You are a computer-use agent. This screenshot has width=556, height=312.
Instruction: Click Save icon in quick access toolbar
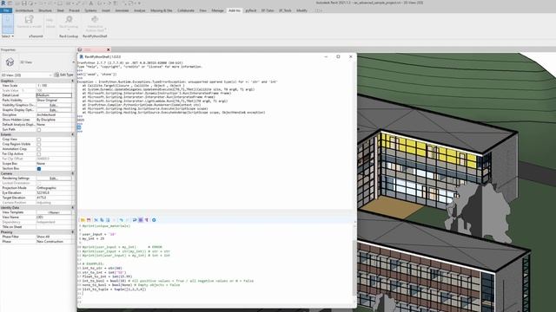click(x=24, y=3)
